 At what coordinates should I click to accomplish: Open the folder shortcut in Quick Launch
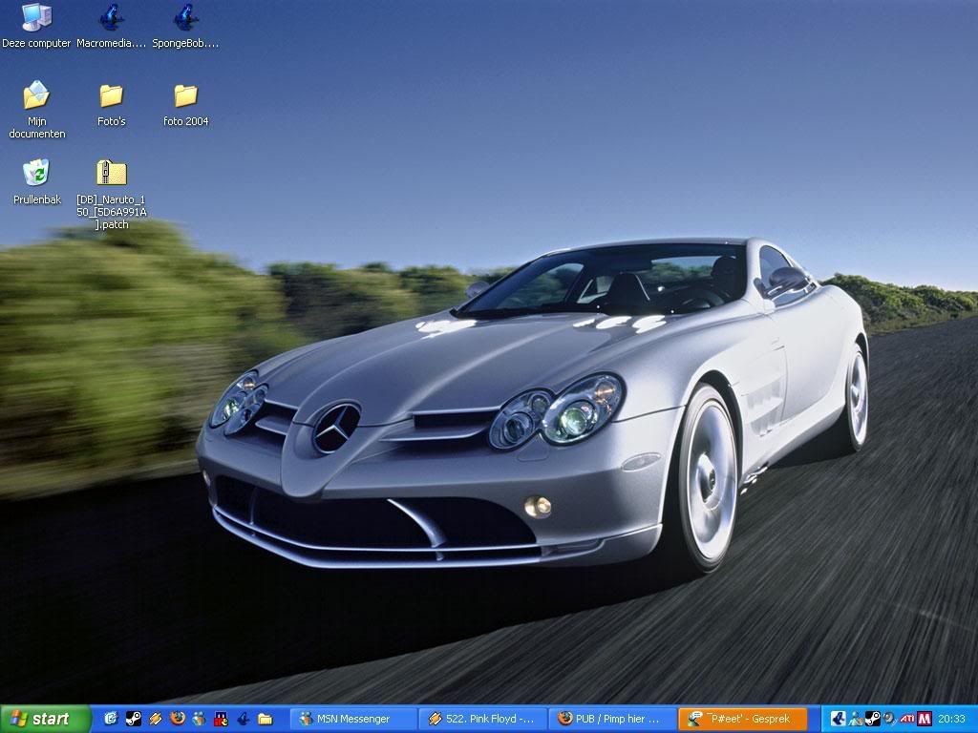pos(266,720)
